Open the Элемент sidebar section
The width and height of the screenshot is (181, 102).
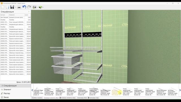(16, 90)
